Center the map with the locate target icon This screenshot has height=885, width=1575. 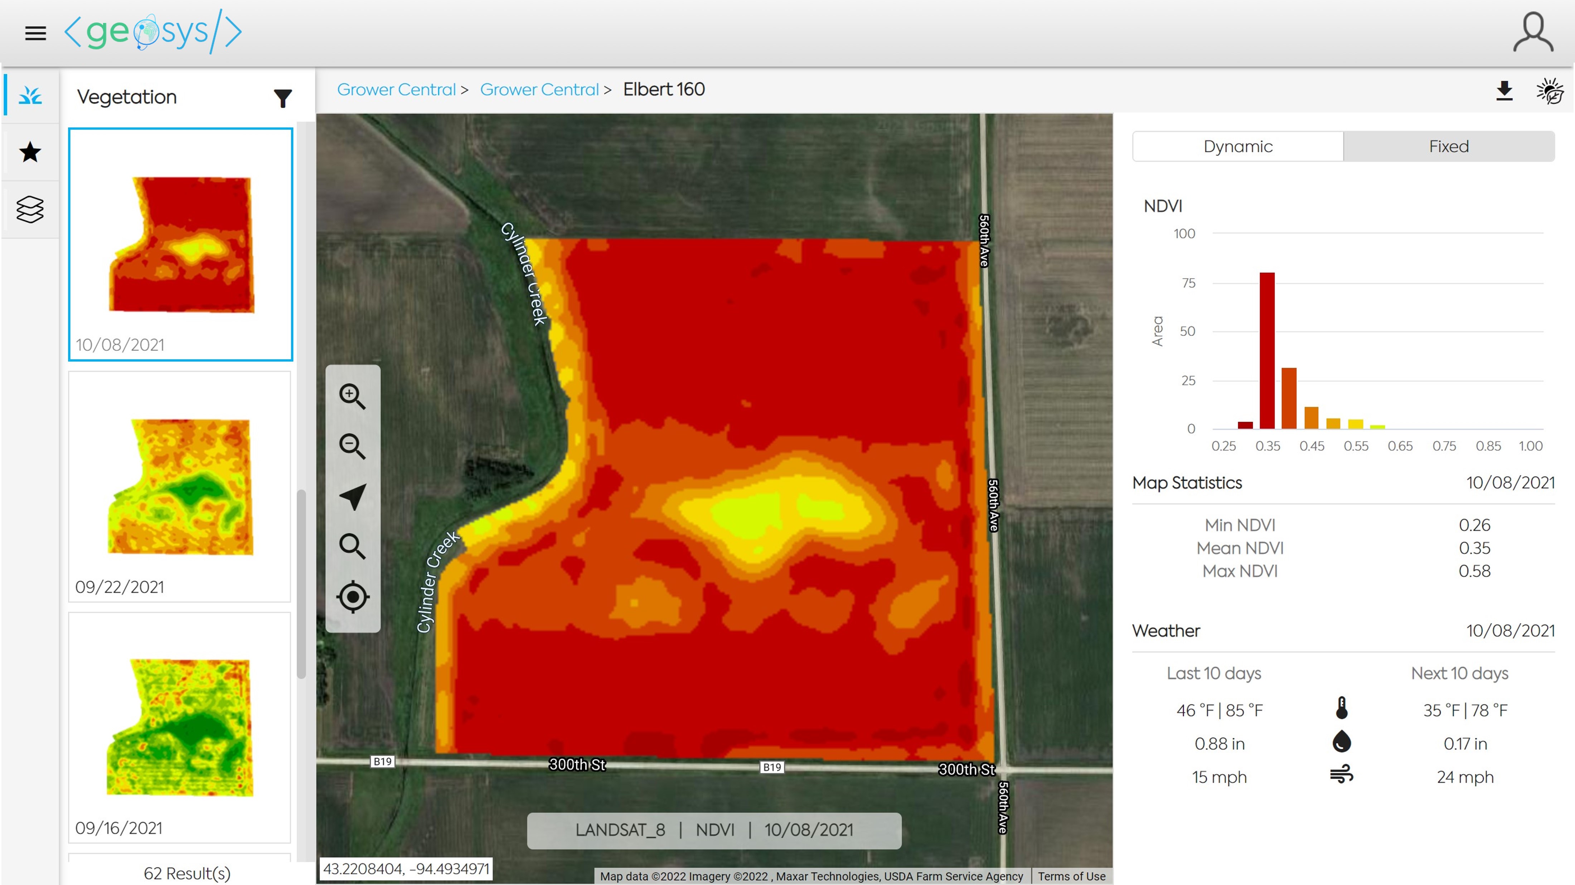352,597
